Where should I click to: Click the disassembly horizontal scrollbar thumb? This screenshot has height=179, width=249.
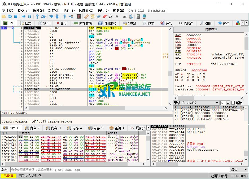click(77, 108)
